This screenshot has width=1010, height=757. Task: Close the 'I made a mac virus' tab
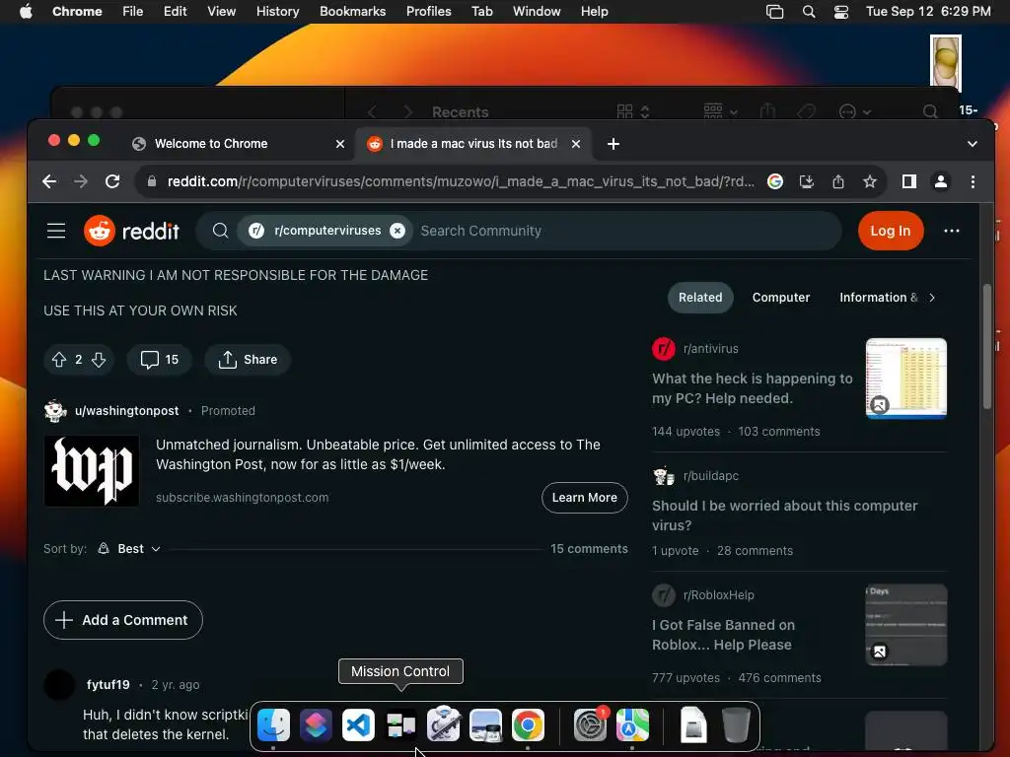pos(576,144)
